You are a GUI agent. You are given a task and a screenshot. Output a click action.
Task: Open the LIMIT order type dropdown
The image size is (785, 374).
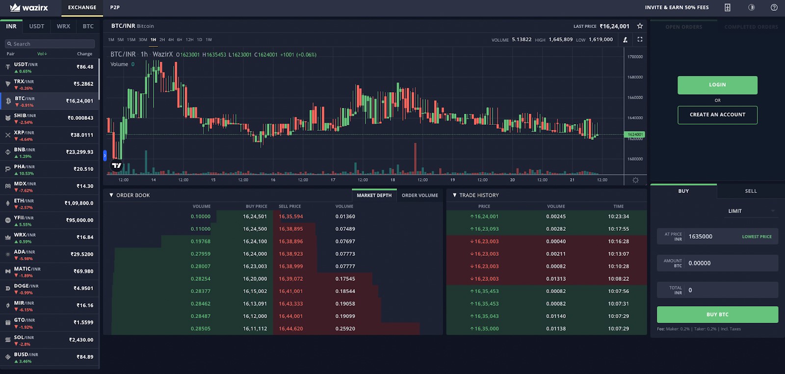pyautogui.click(x=751, y=211)
